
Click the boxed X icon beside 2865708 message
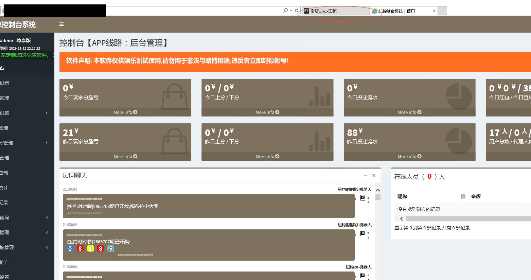(x=363, y=198)
